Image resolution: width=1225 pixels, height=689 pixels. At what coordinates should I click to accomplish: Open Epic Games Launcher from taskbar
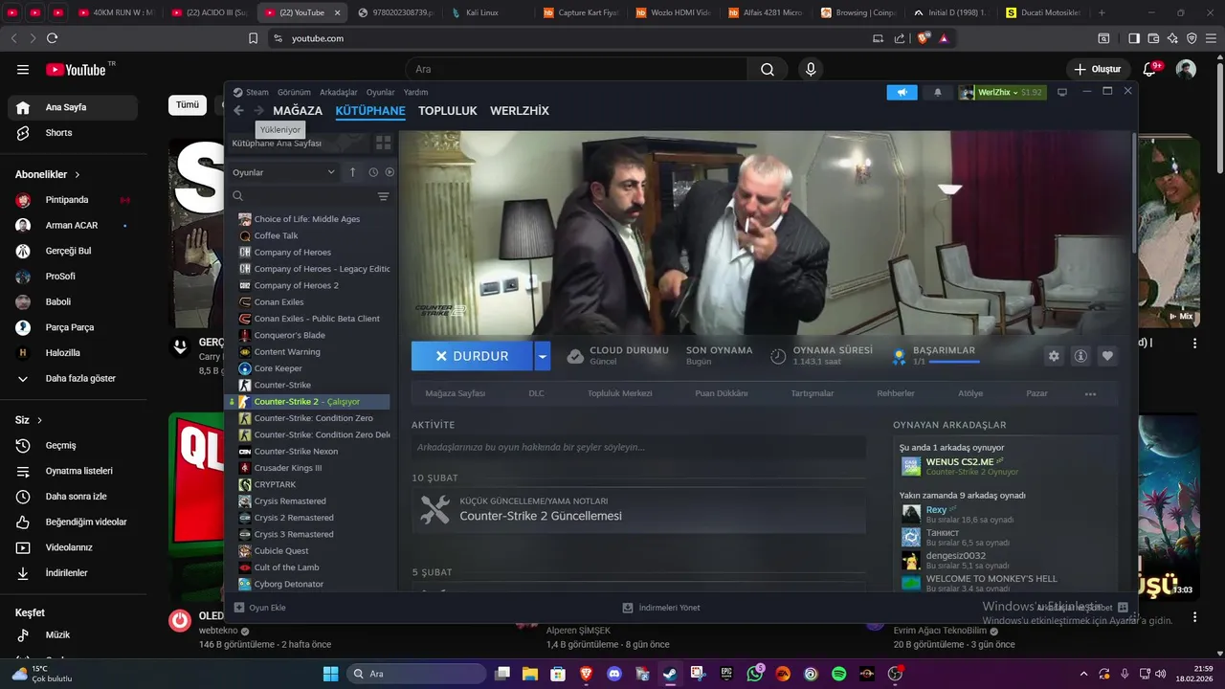tap(726, 674)
